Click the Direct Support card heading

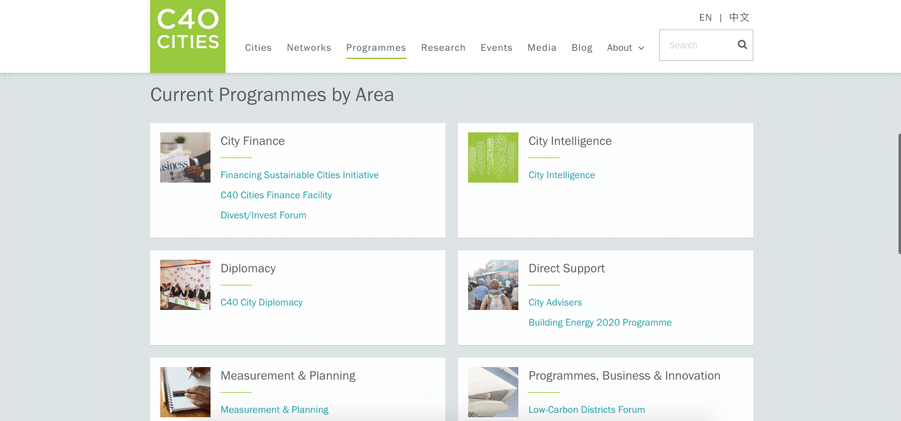point(567,269)
